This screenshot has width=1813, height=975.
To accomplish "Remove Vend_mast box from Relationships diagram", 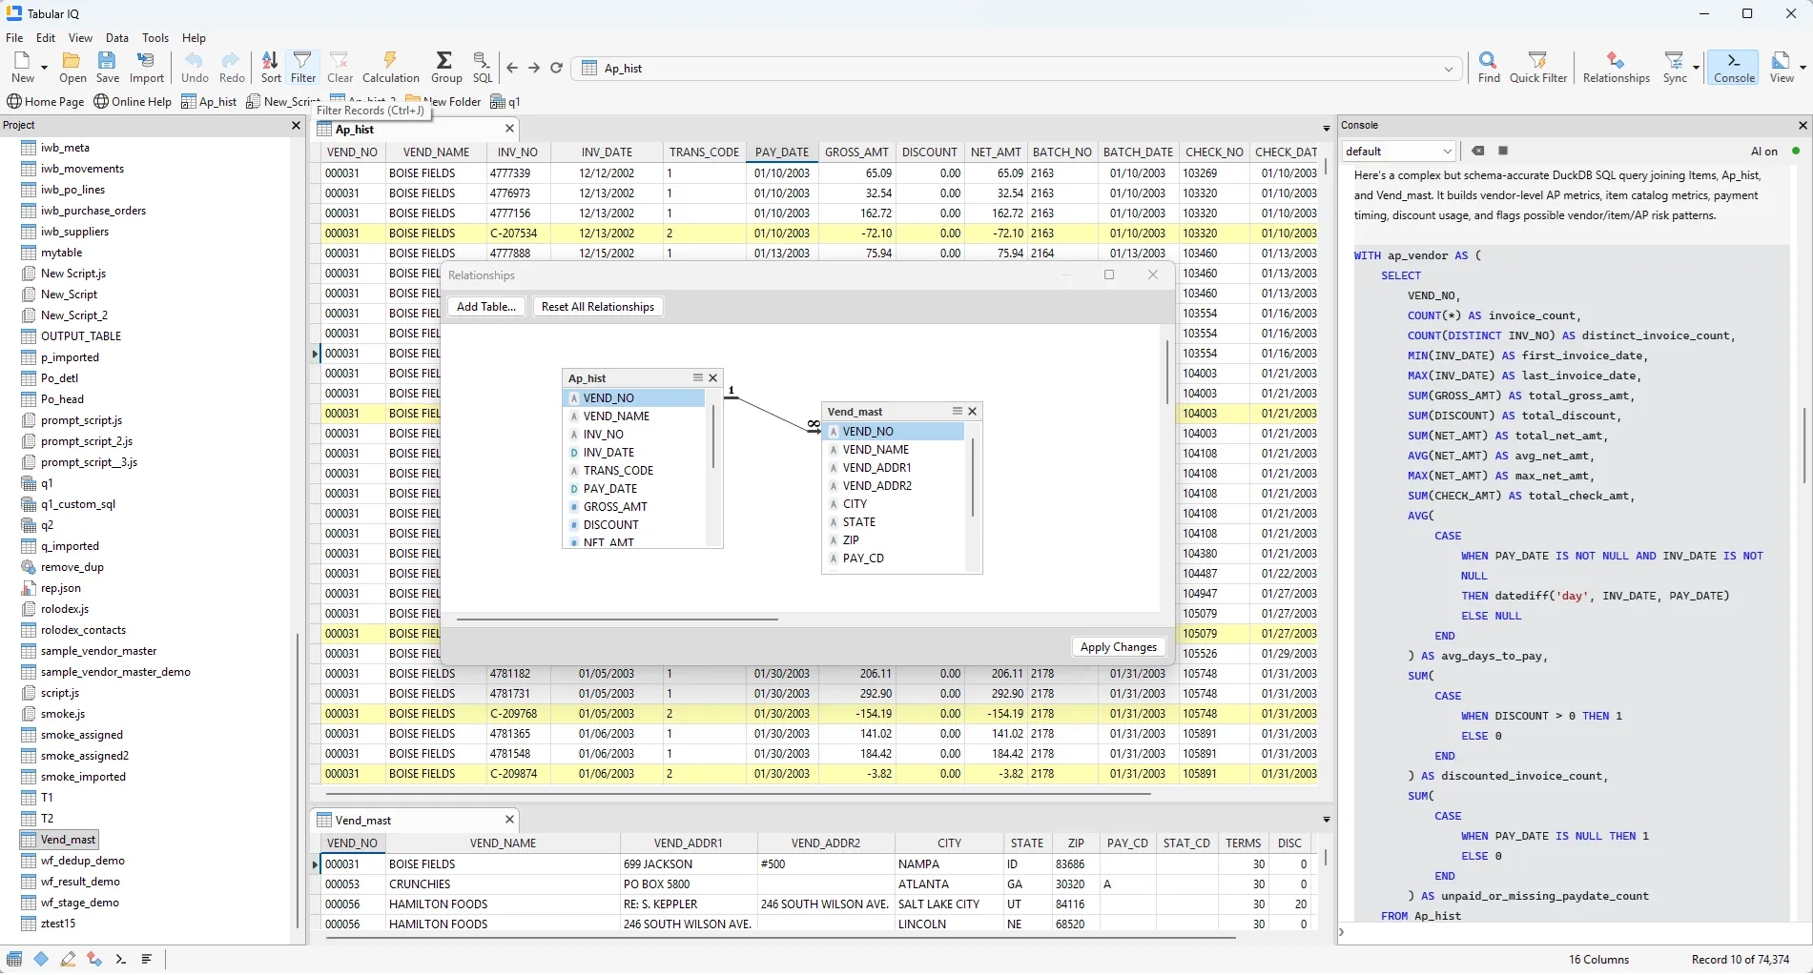I will 973,412.
